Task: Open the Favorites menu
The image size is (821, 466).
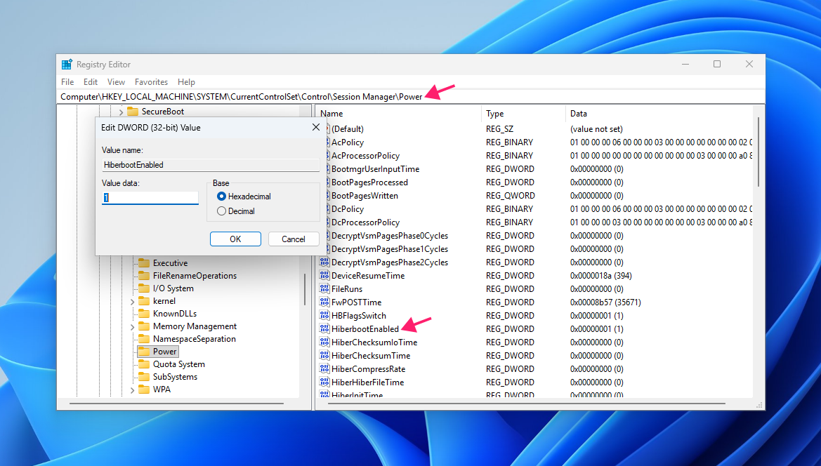Action: point(151,81)
